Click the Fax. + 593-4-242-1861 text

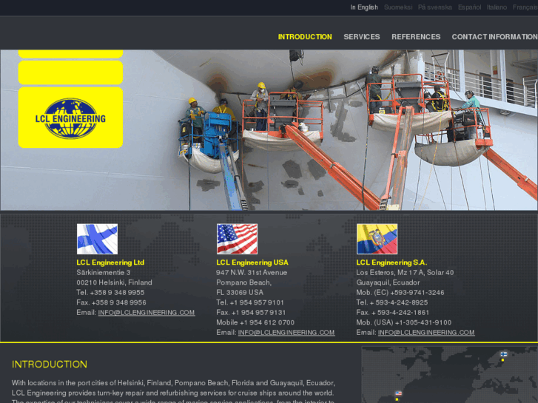392,313
